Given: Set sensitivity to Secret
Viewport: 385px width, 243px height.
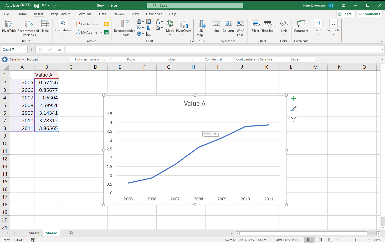Looking at the screenshot, I should click(x=295, y=59).
